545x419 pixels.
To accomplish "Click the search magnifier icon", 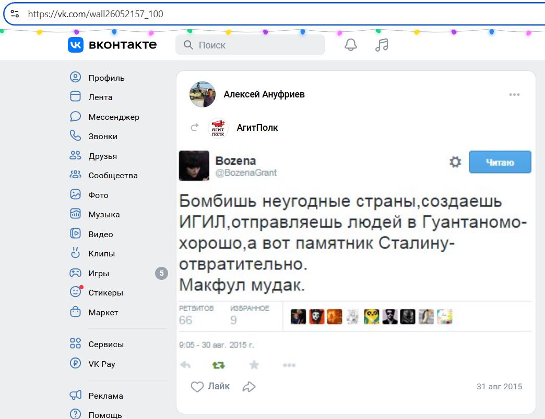I will tap(188, 45).
